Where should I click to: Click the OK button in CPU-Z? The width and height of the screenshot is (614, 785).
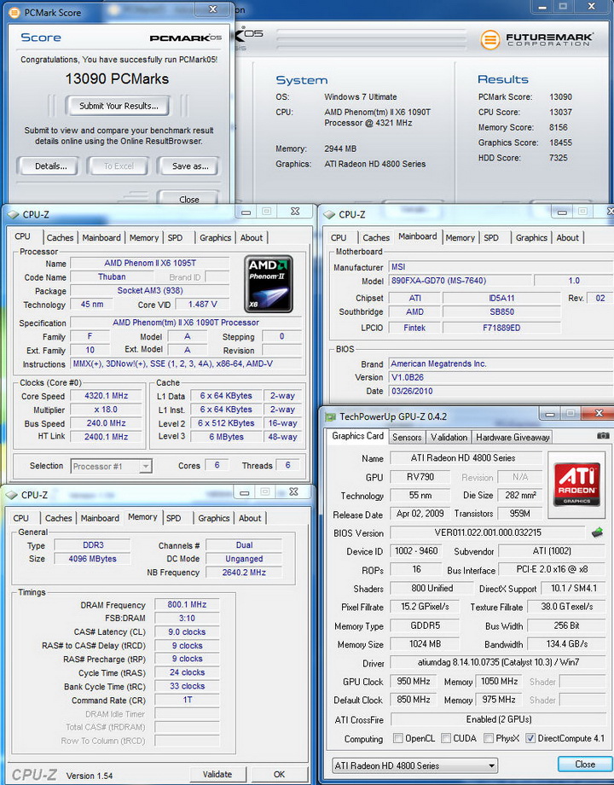[279, 774]
